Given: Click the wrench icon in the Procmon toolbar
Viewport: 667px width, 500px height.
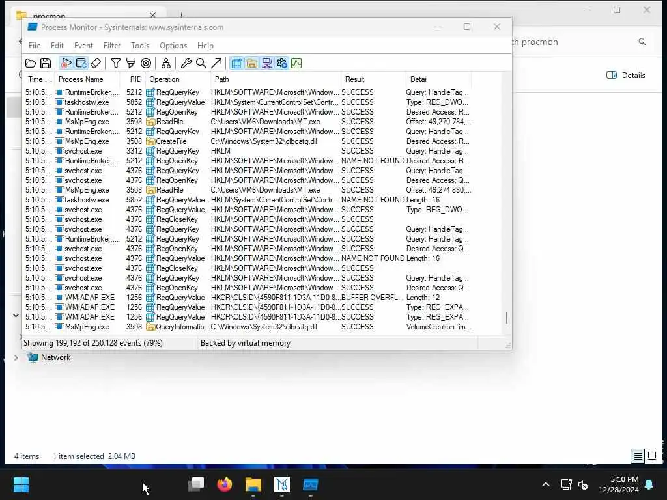Looking at the screenshot, I should 186,63.
